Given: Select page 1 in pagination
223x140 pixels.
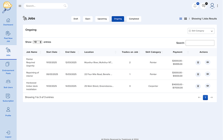Looking at the screenshot, I should tap(205, 97).
